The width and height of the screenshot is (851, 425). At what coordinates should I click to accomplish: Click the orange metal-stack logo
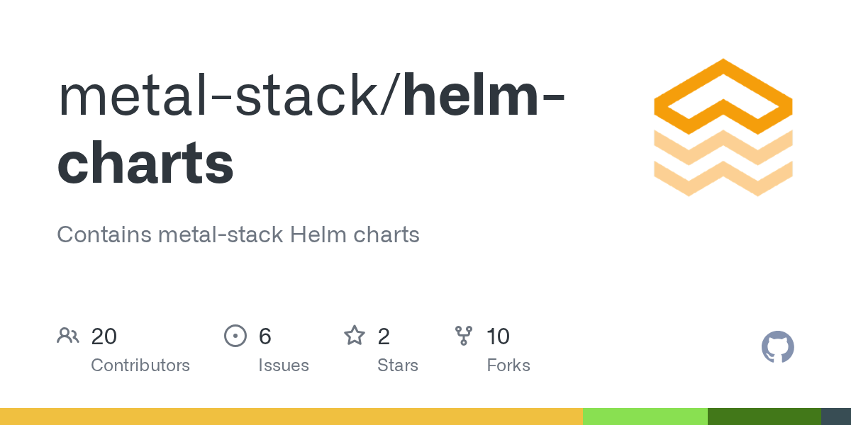point(723,127)
